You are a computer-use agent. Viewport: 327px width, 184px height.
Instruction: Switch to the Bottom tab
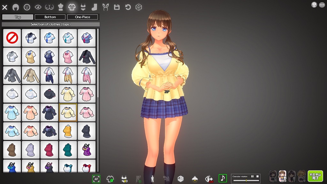point(50,17)
